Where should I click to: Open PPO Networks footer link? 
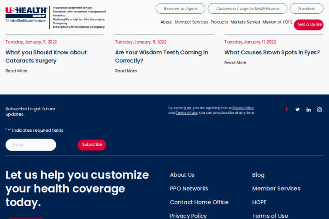pos(189,189)
